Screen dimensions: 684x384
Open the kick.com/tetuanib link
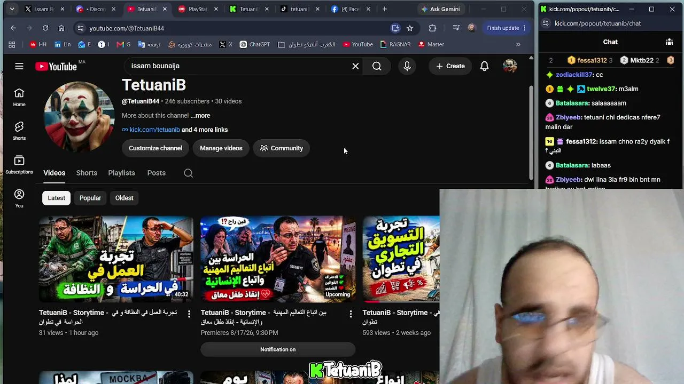click(154, 130)
